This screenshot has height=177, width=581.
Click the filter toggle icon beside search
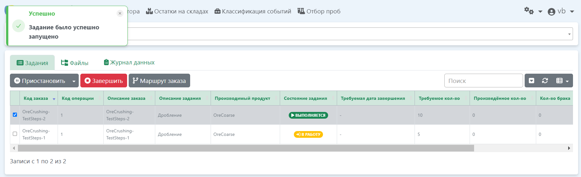click(531, 81)
